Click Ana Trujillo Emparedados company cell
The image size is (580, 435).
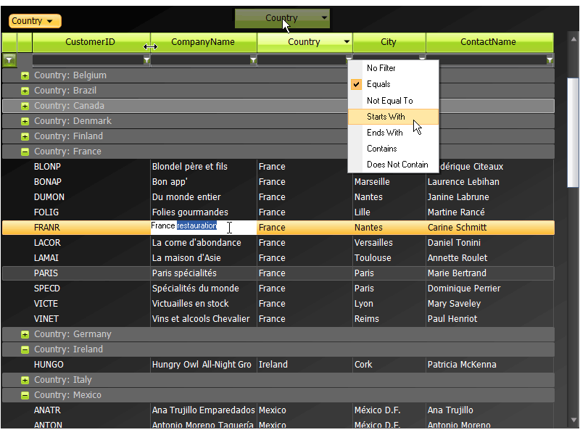[x=204, y=410]
